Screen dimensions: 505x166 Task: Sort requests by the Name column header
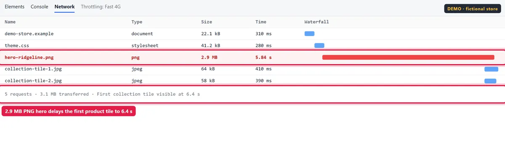tap(10, 21)
